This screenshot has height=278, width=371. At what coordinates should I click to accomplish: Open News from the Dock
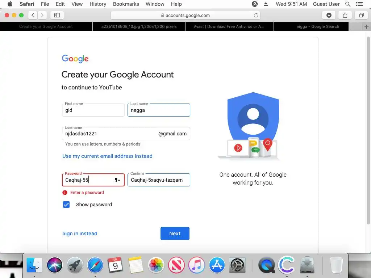(176, 265)
